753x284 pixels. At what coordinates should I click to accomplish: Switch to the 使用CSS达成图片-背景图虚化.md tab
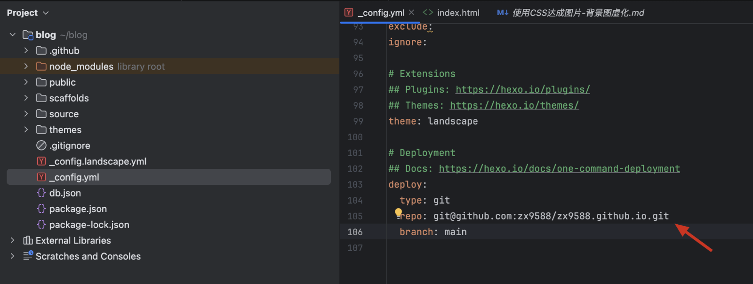[578, 13]
